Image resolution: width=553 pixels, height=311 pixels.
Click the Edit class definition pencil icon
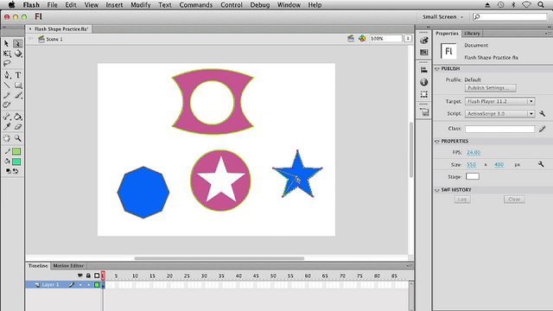tap(542, 129)
